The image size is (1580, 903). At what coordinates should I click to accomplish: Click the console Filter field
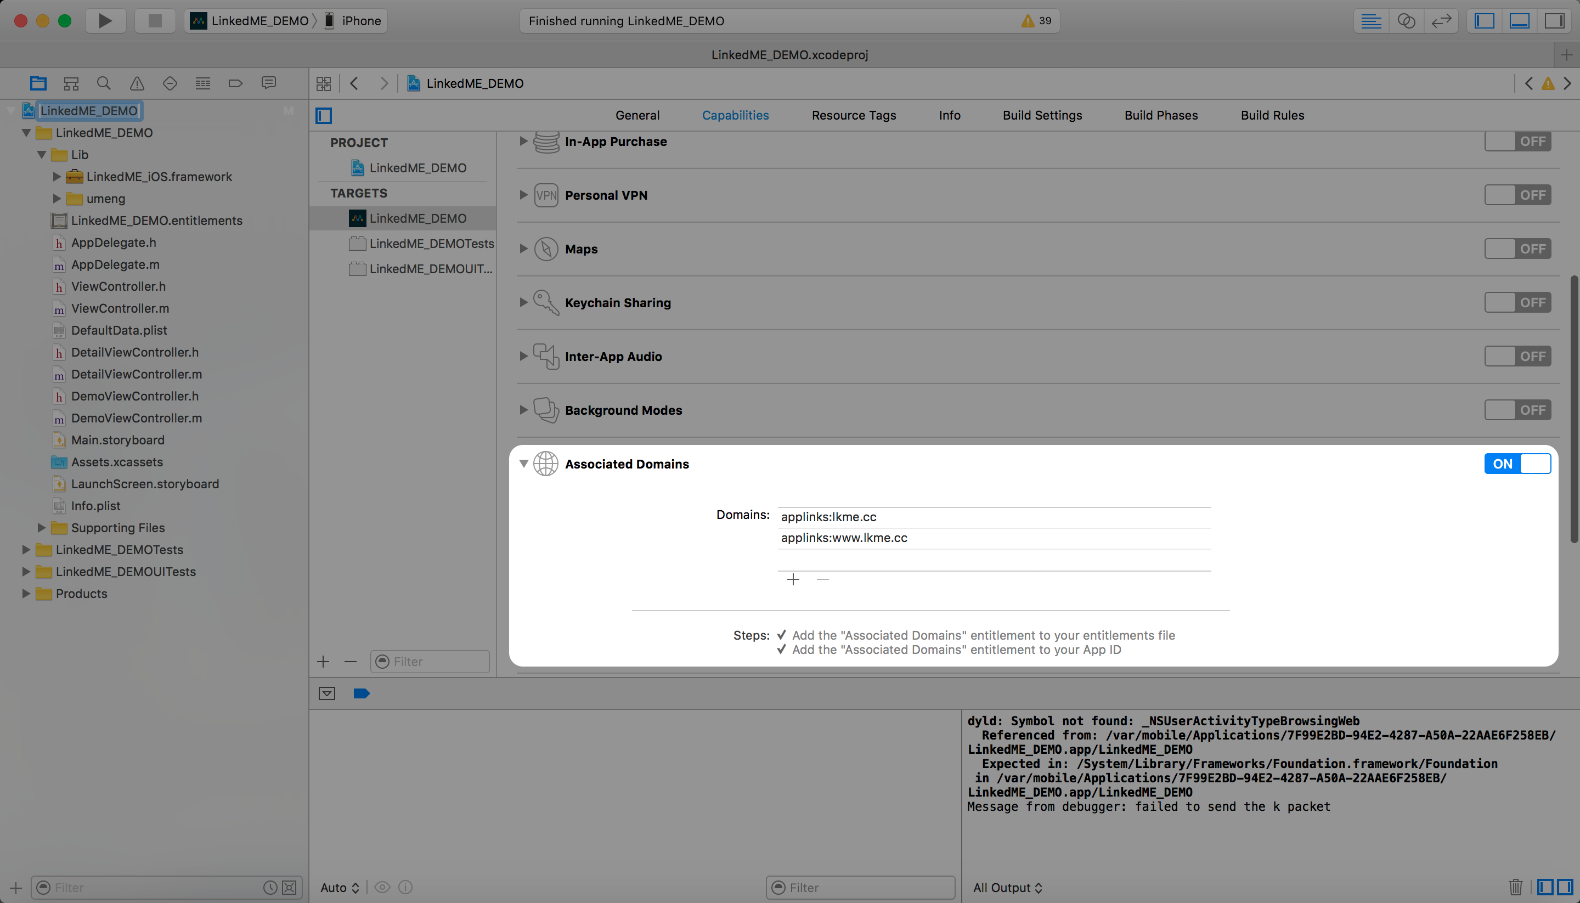pyautogui.click(x=860, y=887)
